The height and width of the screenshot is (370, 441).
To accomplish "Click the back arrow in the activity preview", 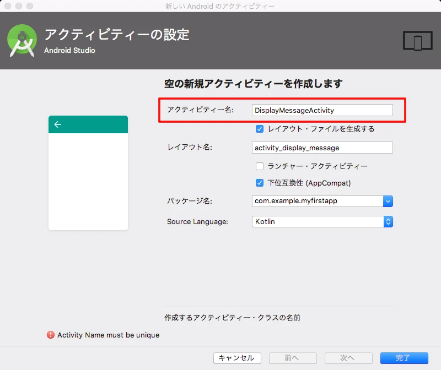I will 58,124.
